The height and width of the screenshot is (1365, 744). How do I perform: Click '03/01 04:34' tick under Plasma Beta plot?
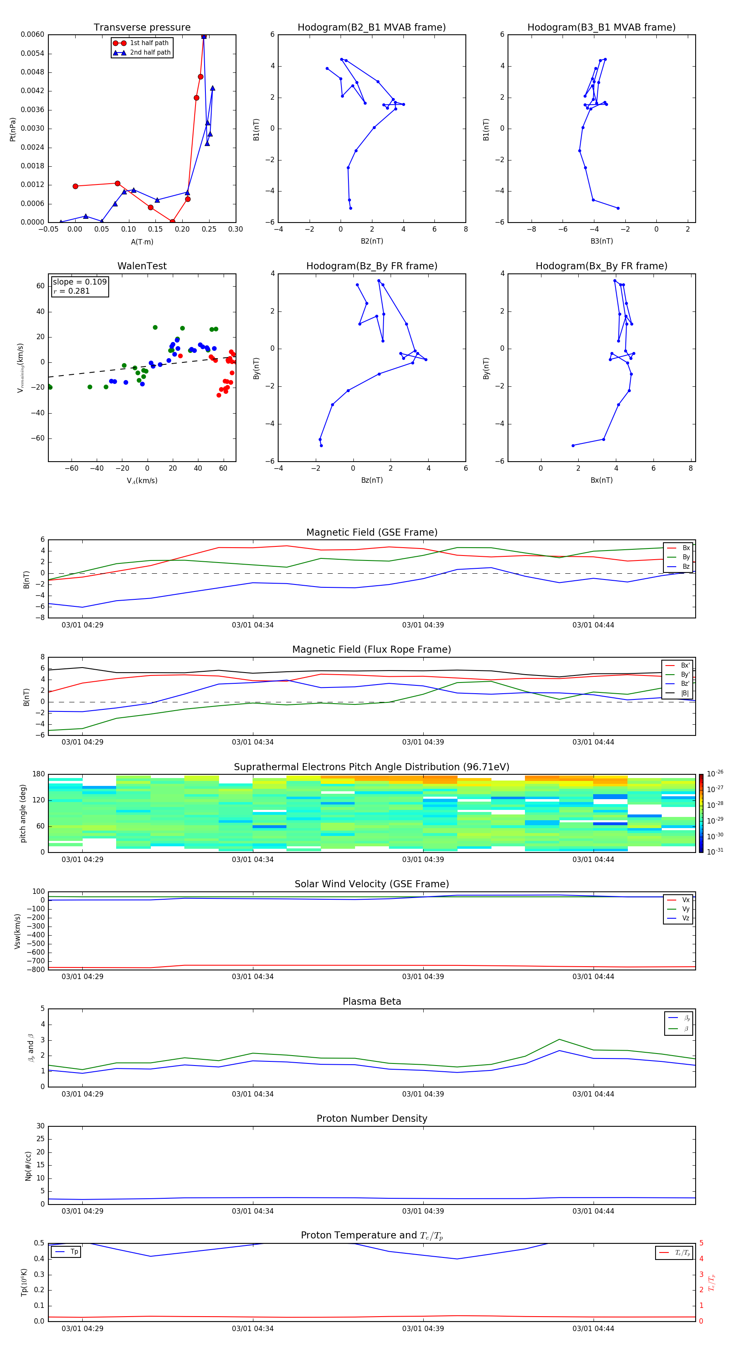[x=253, y=1094]
